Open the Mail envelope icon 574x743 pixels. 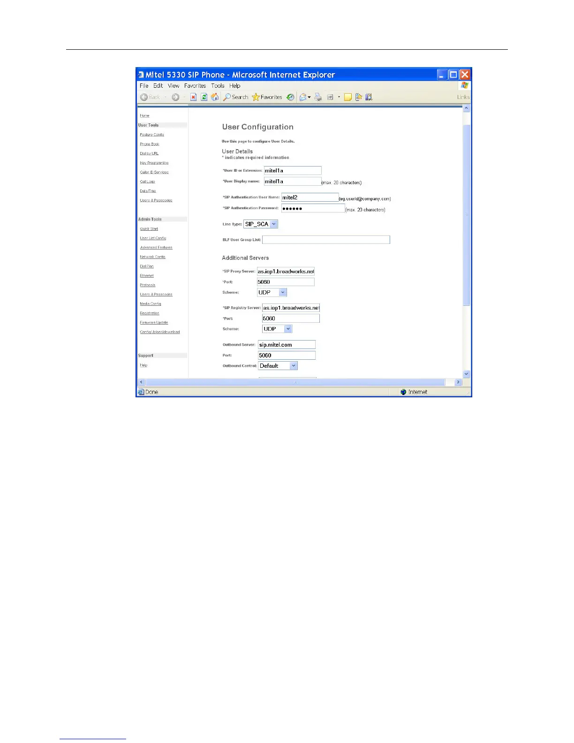[303, 97]
